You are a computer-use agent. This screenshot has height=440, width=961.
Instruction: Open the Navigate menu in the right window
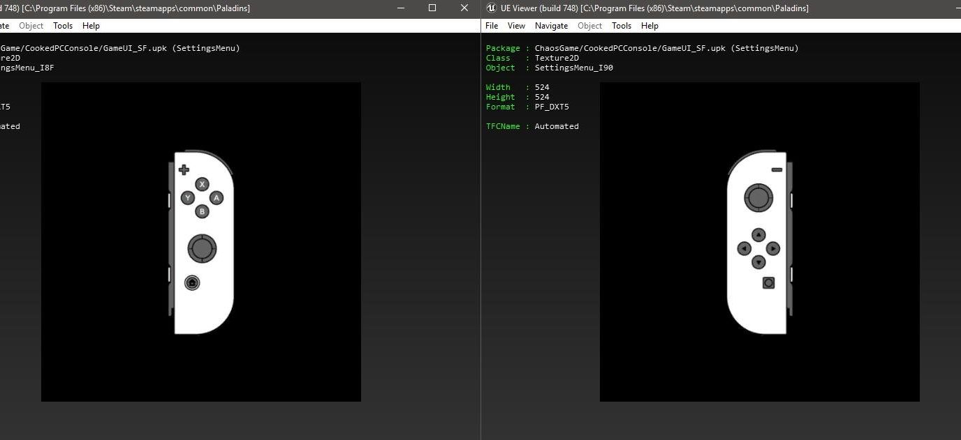pos(551,26)
